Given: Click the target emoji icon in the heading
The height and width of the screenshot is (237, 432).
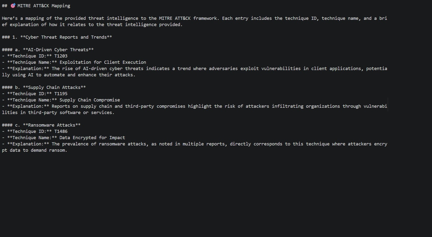Looking at the screenshot, I should coord(13,6).
